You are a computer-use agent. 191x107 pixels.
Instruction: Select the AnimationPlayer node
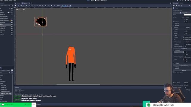(x=4, y=17)
